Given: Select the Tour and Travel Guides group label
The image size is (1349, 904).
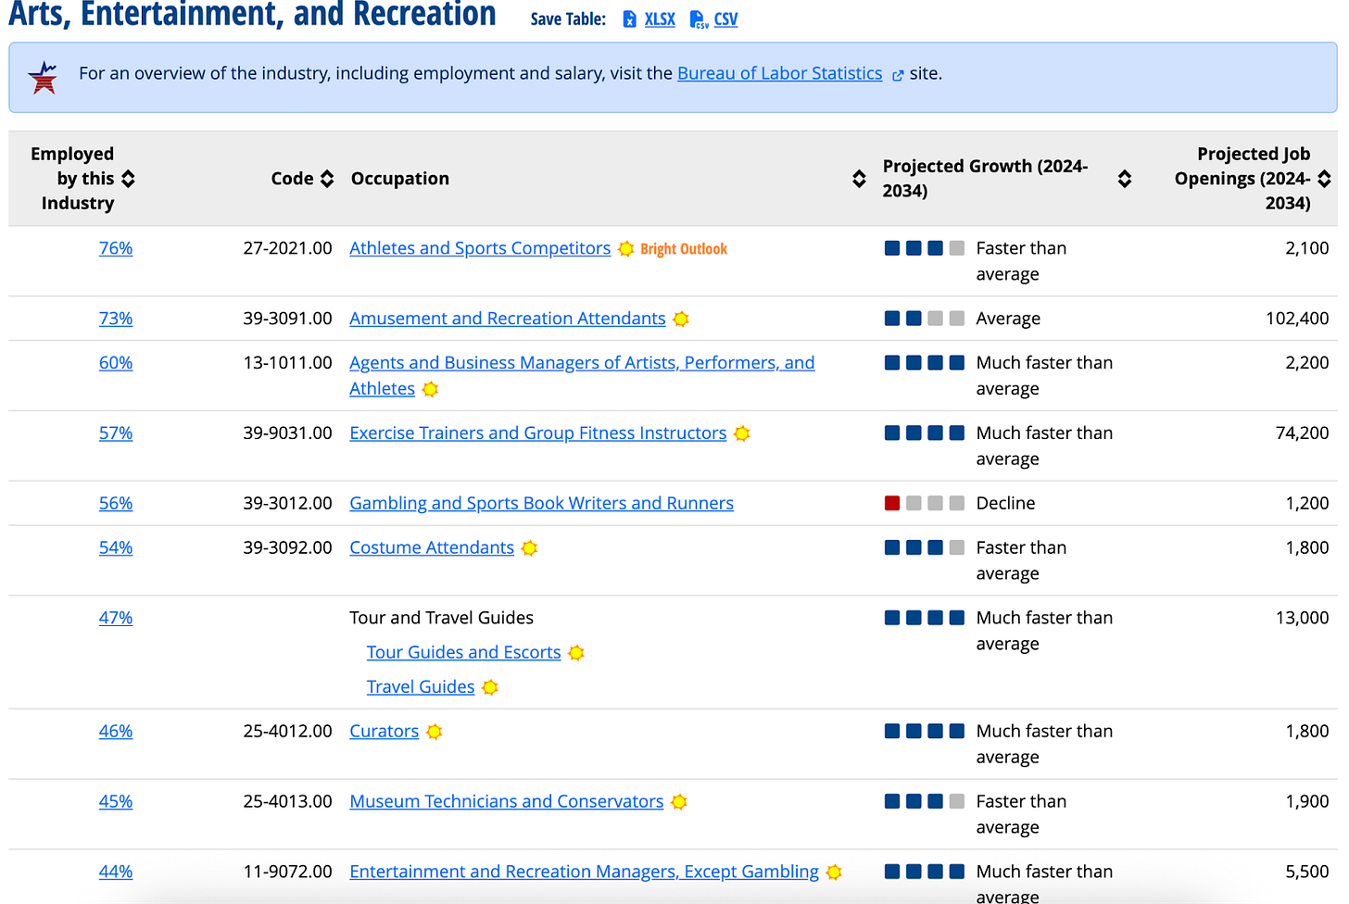Looking at the screenshot, I should click(441, 618).
